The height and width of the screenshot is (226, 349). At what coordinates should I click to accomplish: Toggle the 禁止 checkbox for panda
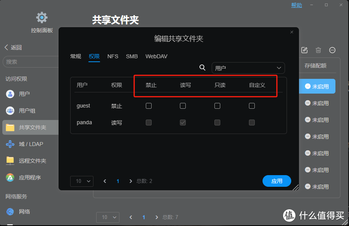point(149,122)
